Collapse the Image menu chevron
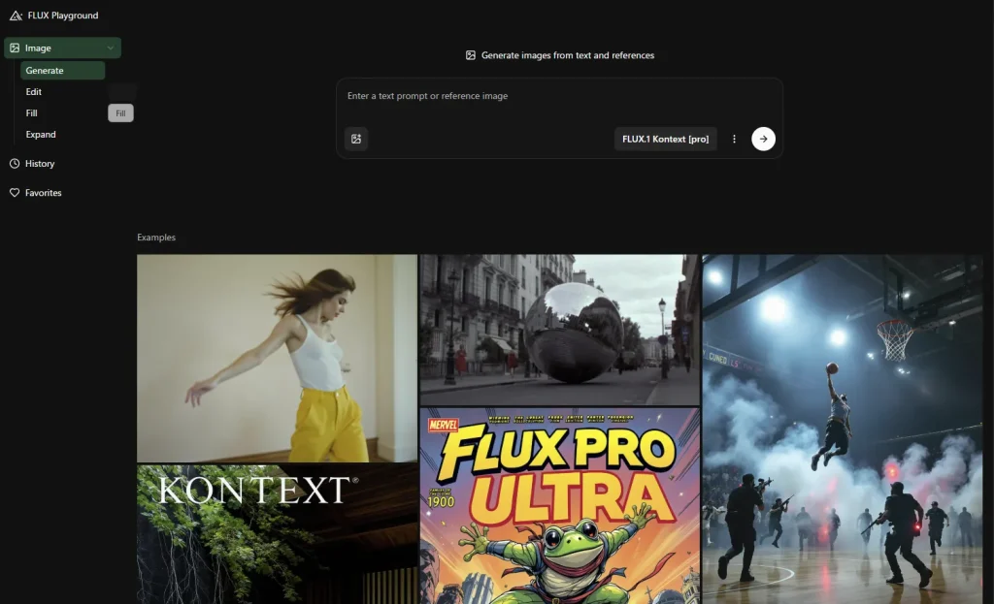 pos(111,48)
